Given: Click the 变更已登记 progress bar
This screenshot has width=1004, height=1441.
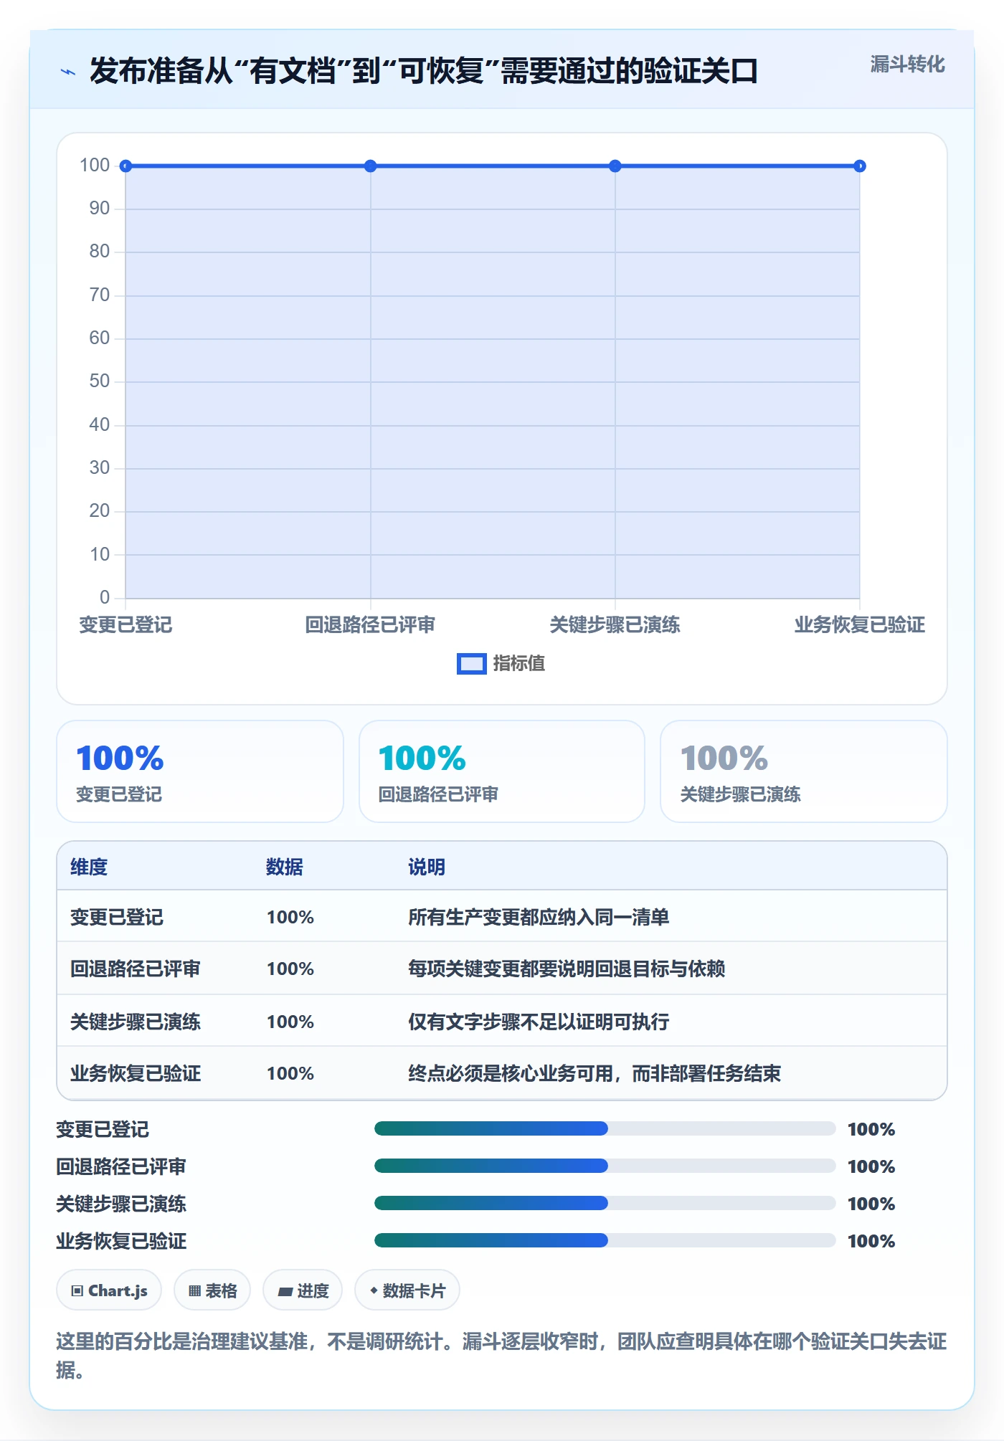Looking at the screenshot, I should [x=605, y=1129].
